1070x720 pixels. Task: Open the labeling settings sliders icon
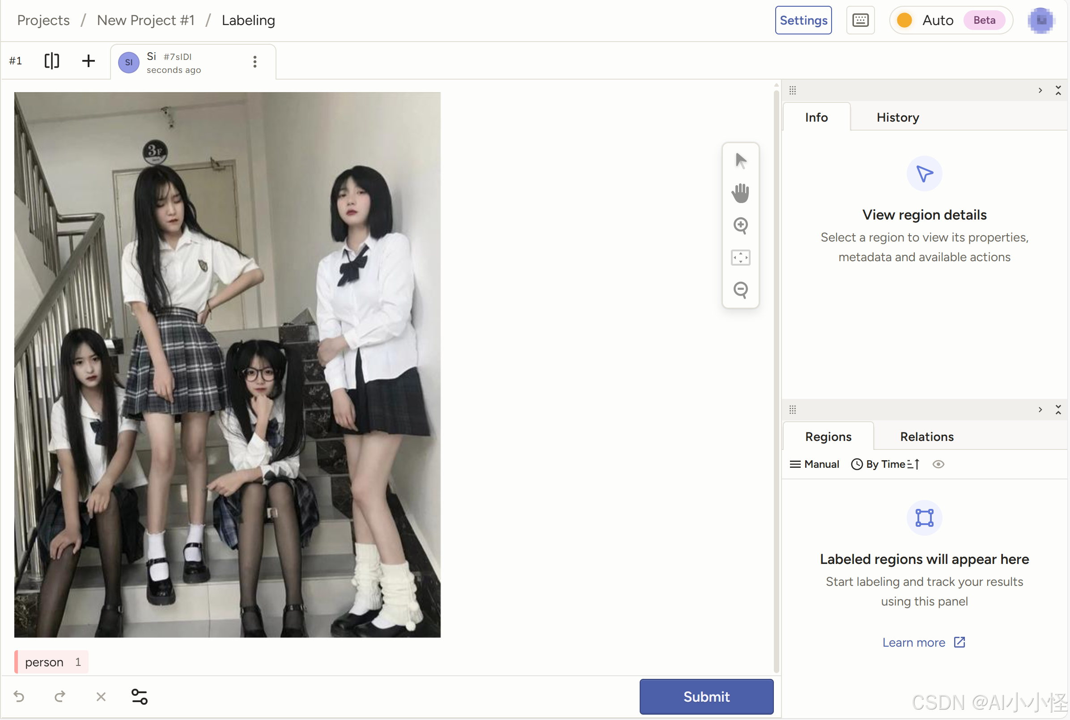click(x=140, y=697)
